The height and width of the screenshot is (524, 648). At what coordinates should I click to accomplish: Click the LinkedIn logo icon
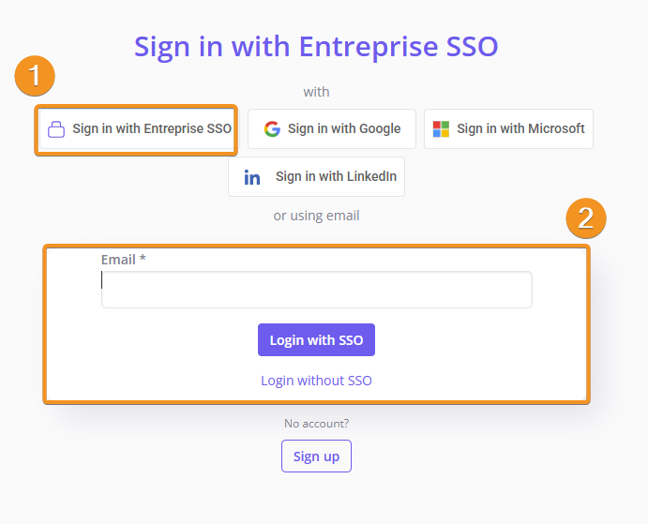pyautogui.click(x=252, y=177)
